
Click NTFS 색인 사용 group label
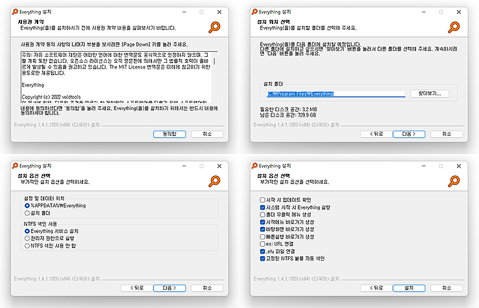(40, 224)
